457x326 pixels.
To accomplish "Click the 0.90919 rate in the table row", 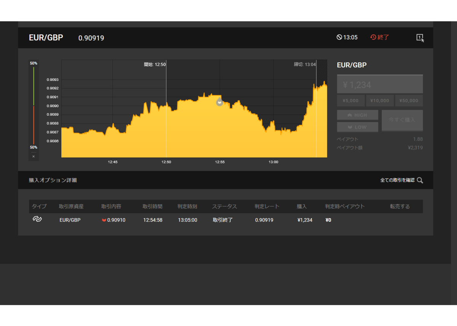I will coord(264,220).
